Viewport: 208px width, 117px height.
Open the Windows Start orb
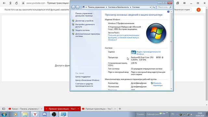pyautogui.click(x=4, y=114)
